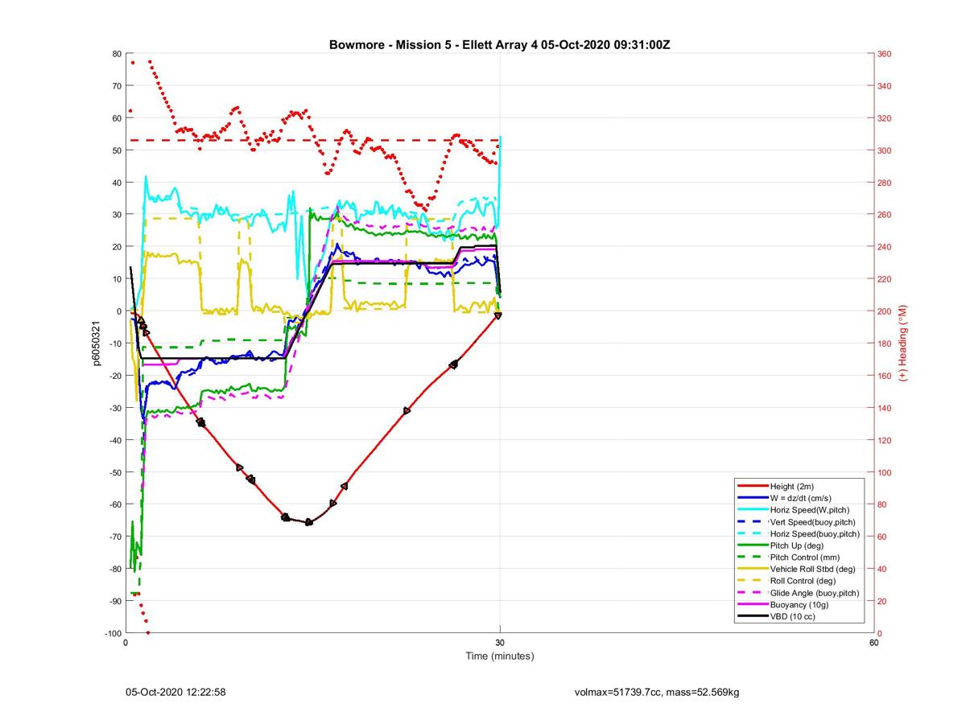The image size is (966, 712).
Task: Select the left-axis tick label '-60'
Action: click(116, 504)
